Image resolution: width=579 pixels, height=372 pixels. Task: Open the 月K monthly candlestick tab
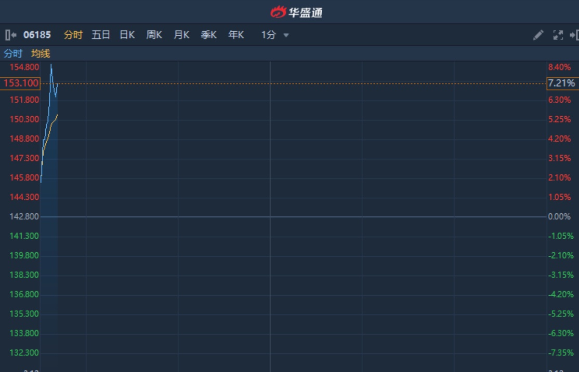click(x=181, y=35)
